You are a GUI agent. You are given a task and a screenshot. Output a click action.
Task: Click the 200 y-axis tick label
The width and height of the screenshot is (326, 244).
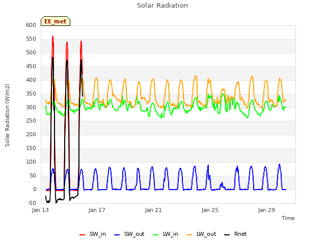31,134
